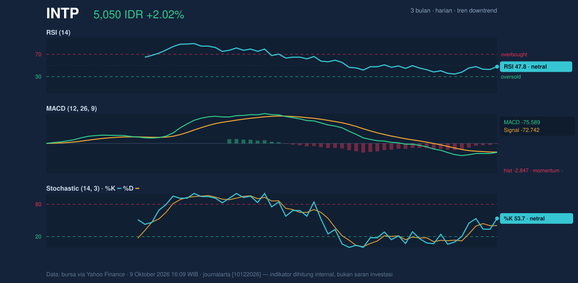
Task: Click the overbought label in RSI panel
Action: coord(514,55)
